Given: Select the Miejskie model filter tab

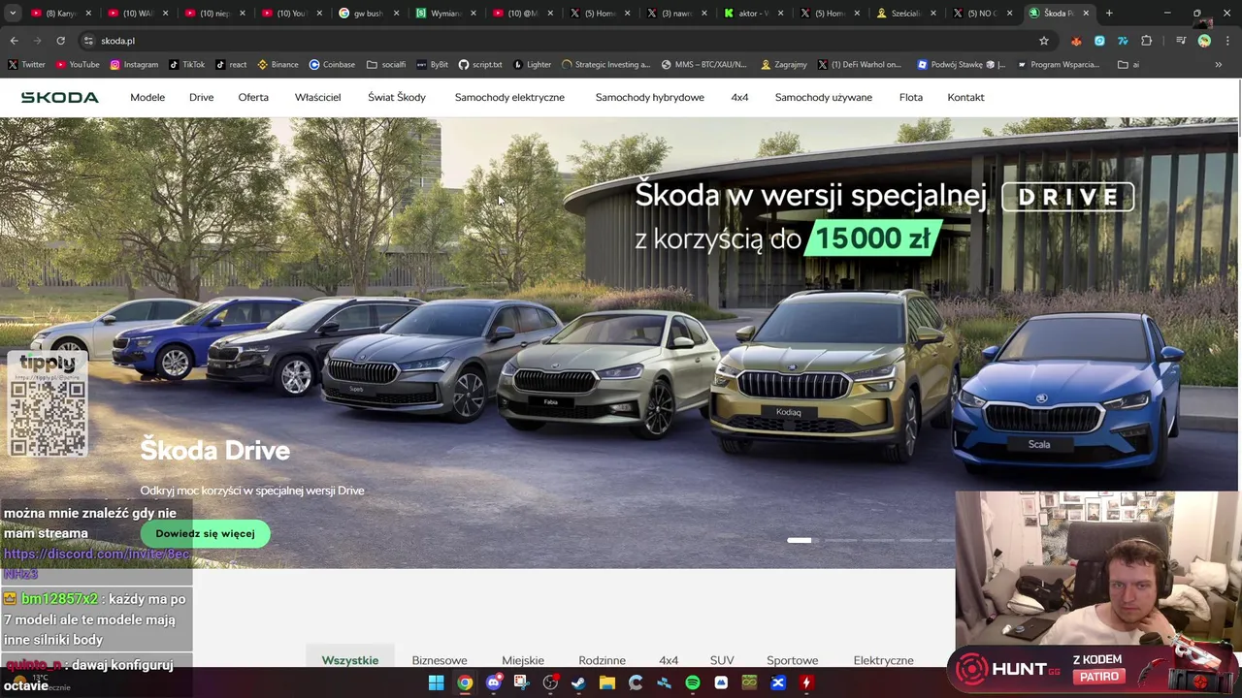Looking at the screenshot, I should [523, 660].
